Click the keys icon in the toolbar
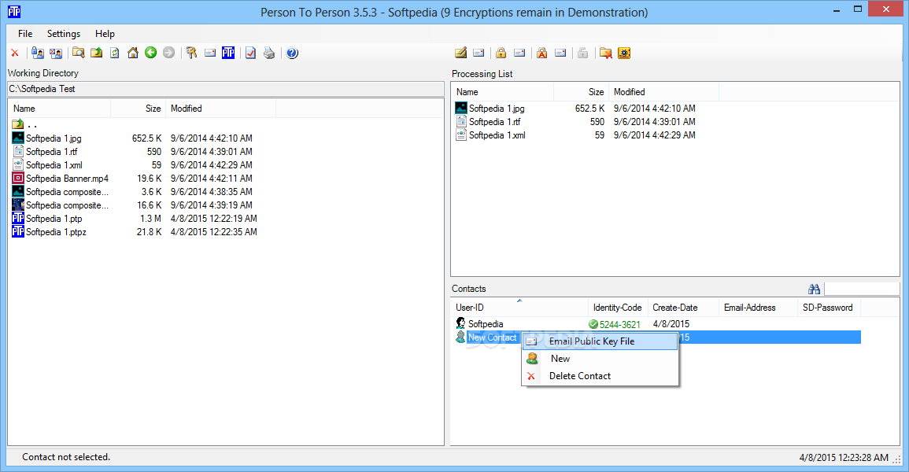 point(191,53)
